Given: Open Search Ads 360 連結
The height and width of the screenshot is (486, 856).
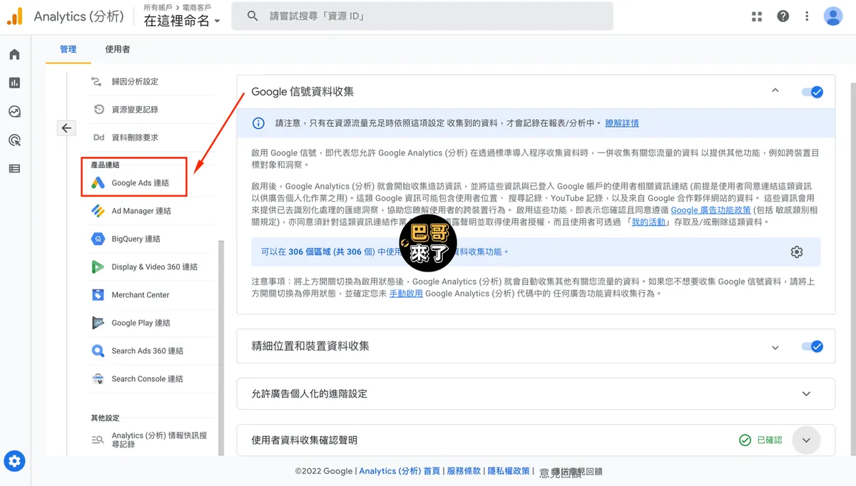Looking at the screenshot, I should coord(148,351).
